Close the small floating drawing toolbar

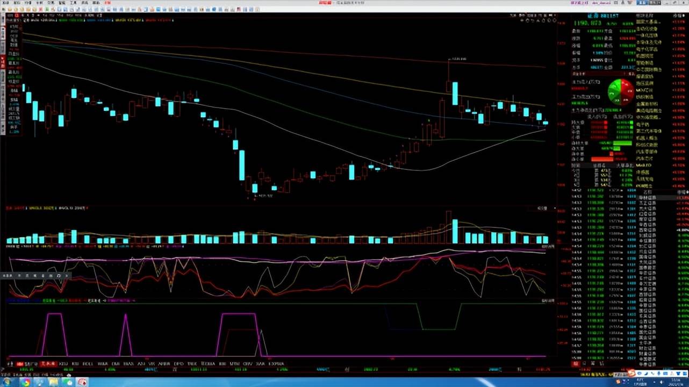click(67, 275)
